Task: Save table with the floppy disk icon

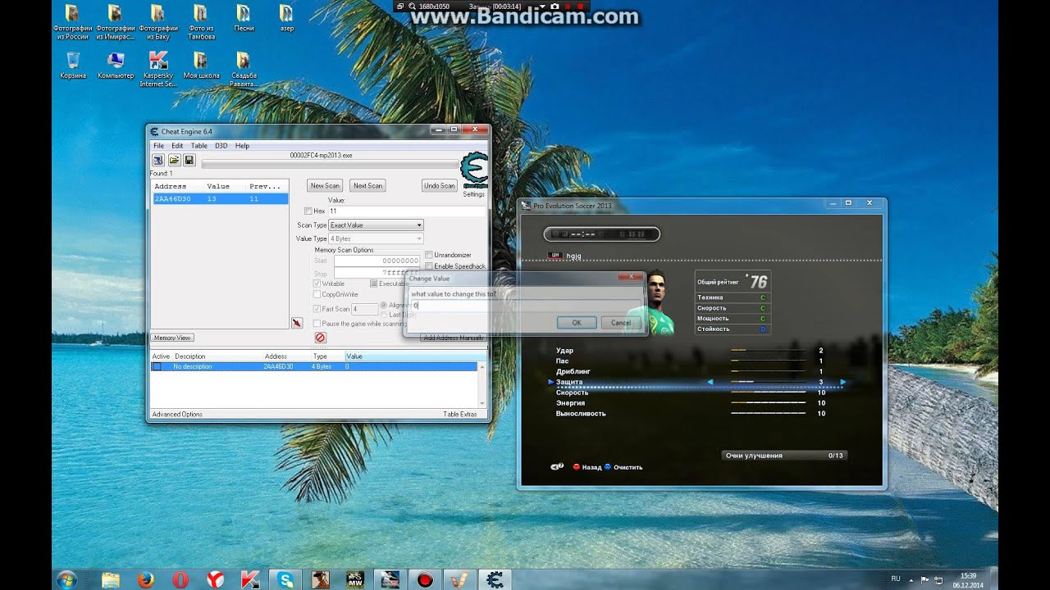Action: click(x=189, y=160)
